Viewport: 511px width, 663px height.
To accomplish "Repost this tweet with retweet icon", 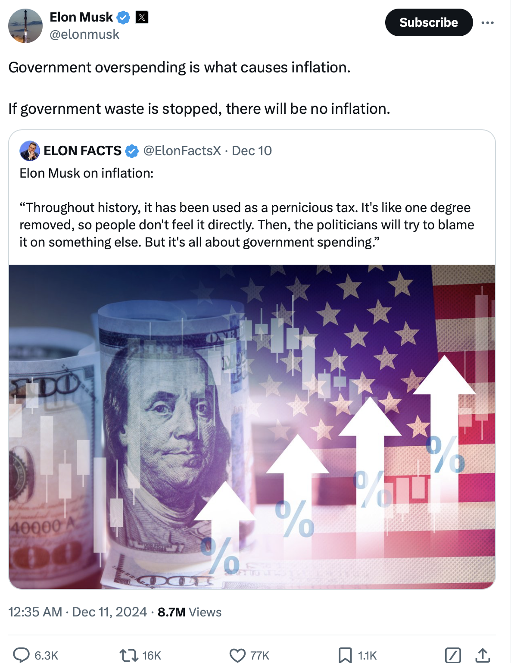I will [x=128, y=655].
